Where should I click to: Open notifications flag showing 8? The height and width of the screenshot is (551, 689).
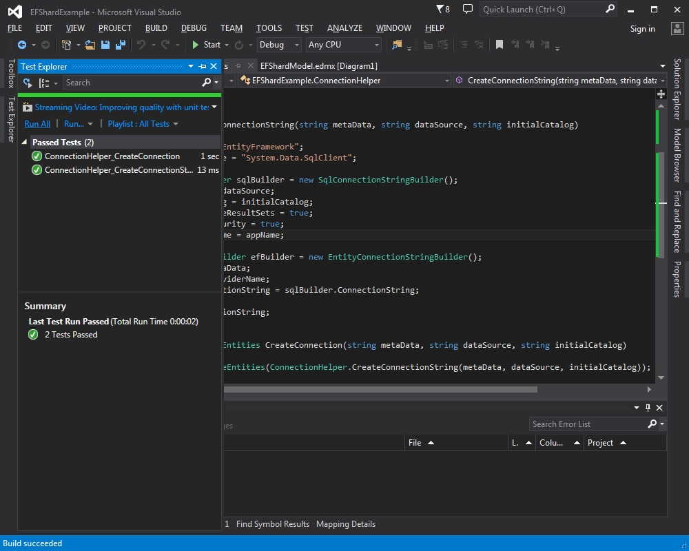pos(443,9)
